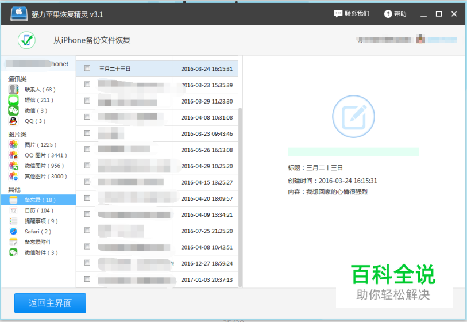The height and width of the screenshot is (322, 467).
Task: Click 内容：我想回家的心情很强烈 in preview
Action: click(x=327, y=191)
